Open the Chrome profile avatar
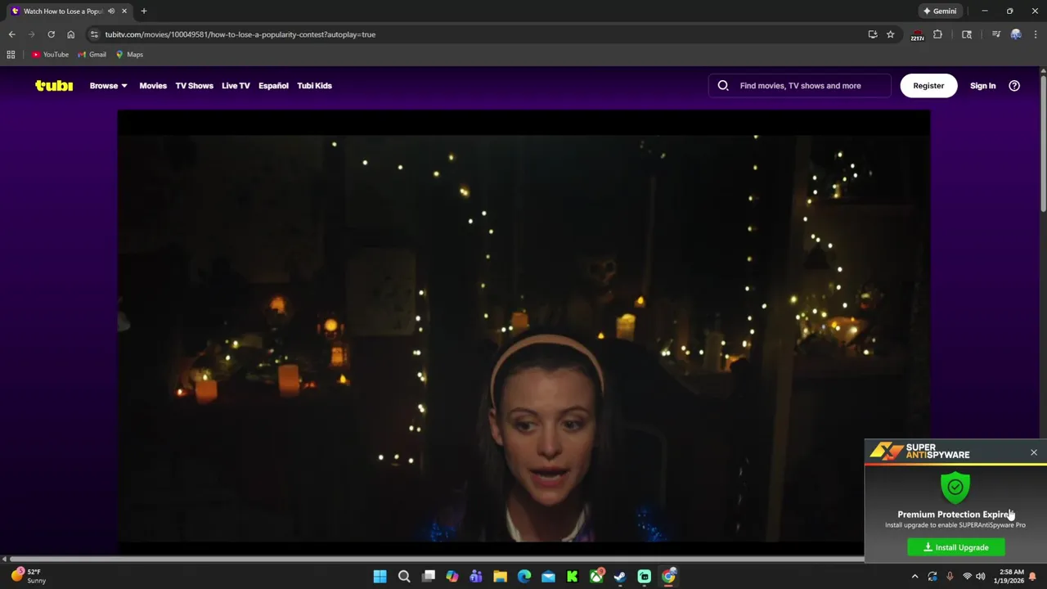The width and height of the screenshot is (1047, 589). (x=1016, y=34)
